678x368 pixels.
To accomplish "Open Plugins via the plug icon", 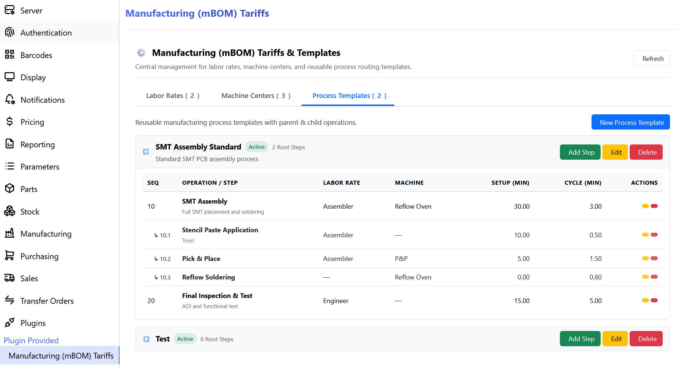I will (10, 323).
